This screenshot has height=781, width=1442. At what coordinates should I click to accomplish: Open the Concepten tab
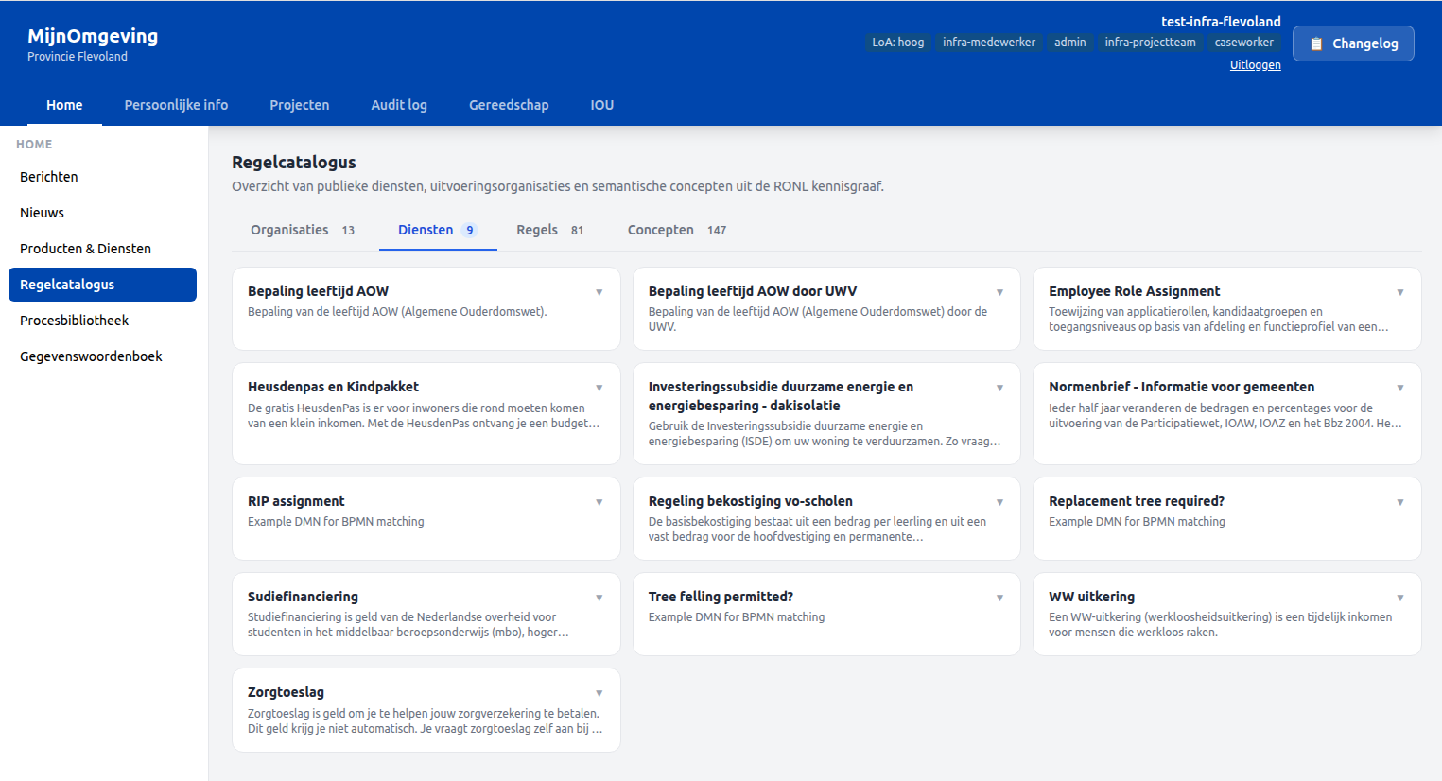(x=660, y=229)
